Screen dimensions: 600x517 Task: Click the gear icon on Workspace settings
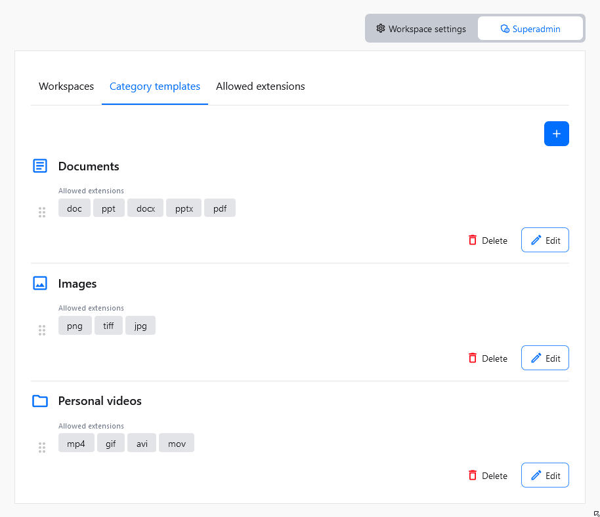380,28
